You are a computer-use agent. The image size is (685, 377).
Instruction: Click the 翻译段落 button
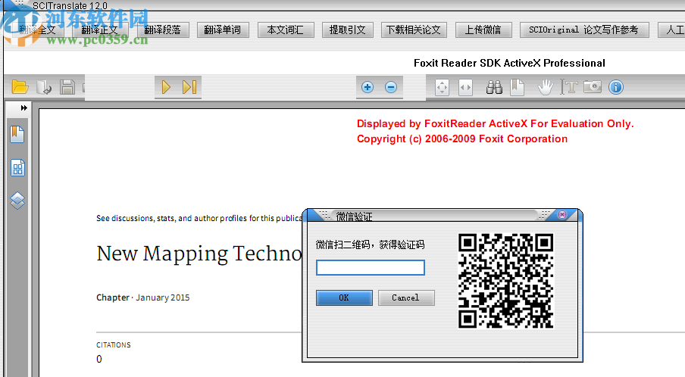coord(162,30)
